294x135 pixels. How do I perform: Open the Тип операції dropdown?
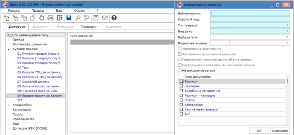(x=287, y=25)
